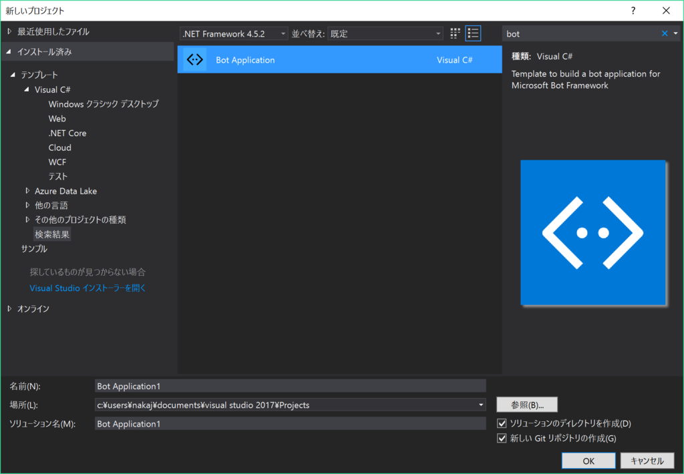Click the large Bot Framework preview image
This screenshot has height=474, width=684.
pyautogui.click(x=593, y=232)
